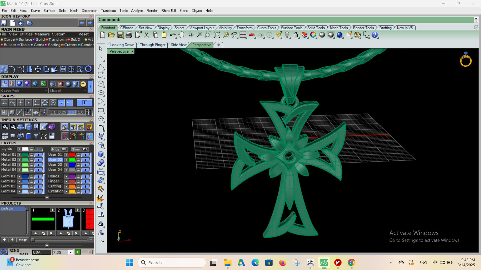
Task: Open the Surface menu in menu bar
Action: (x=49, y=11)
